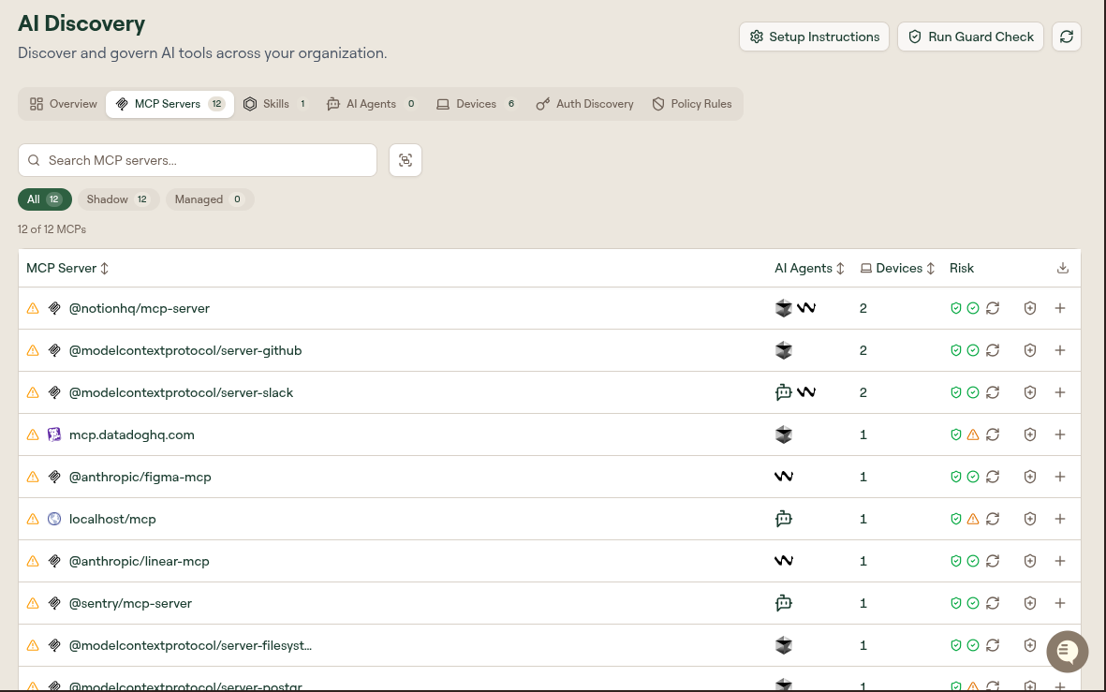
Task: Click the plus icon on server-github row
Action: point(1060,350)
